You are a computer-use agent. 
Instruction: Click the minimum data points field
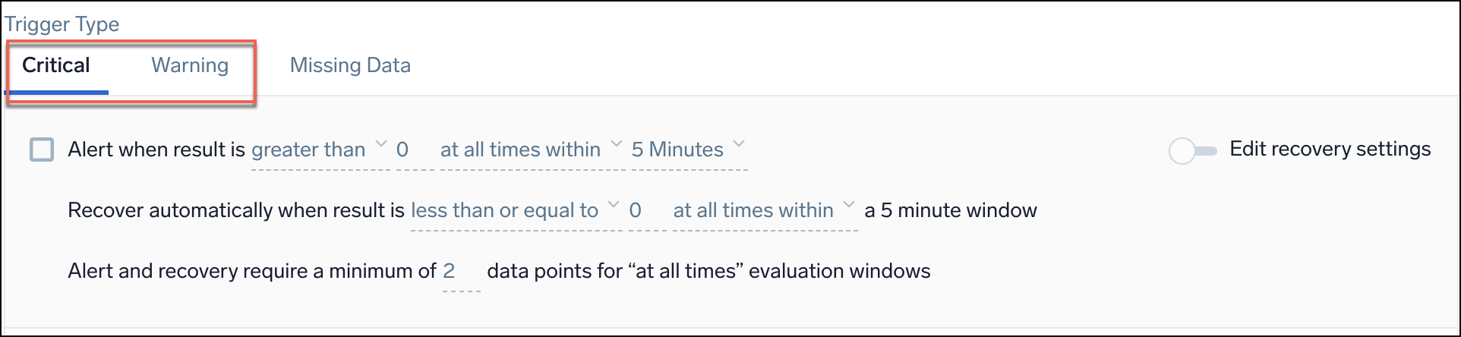click(454, 272)
